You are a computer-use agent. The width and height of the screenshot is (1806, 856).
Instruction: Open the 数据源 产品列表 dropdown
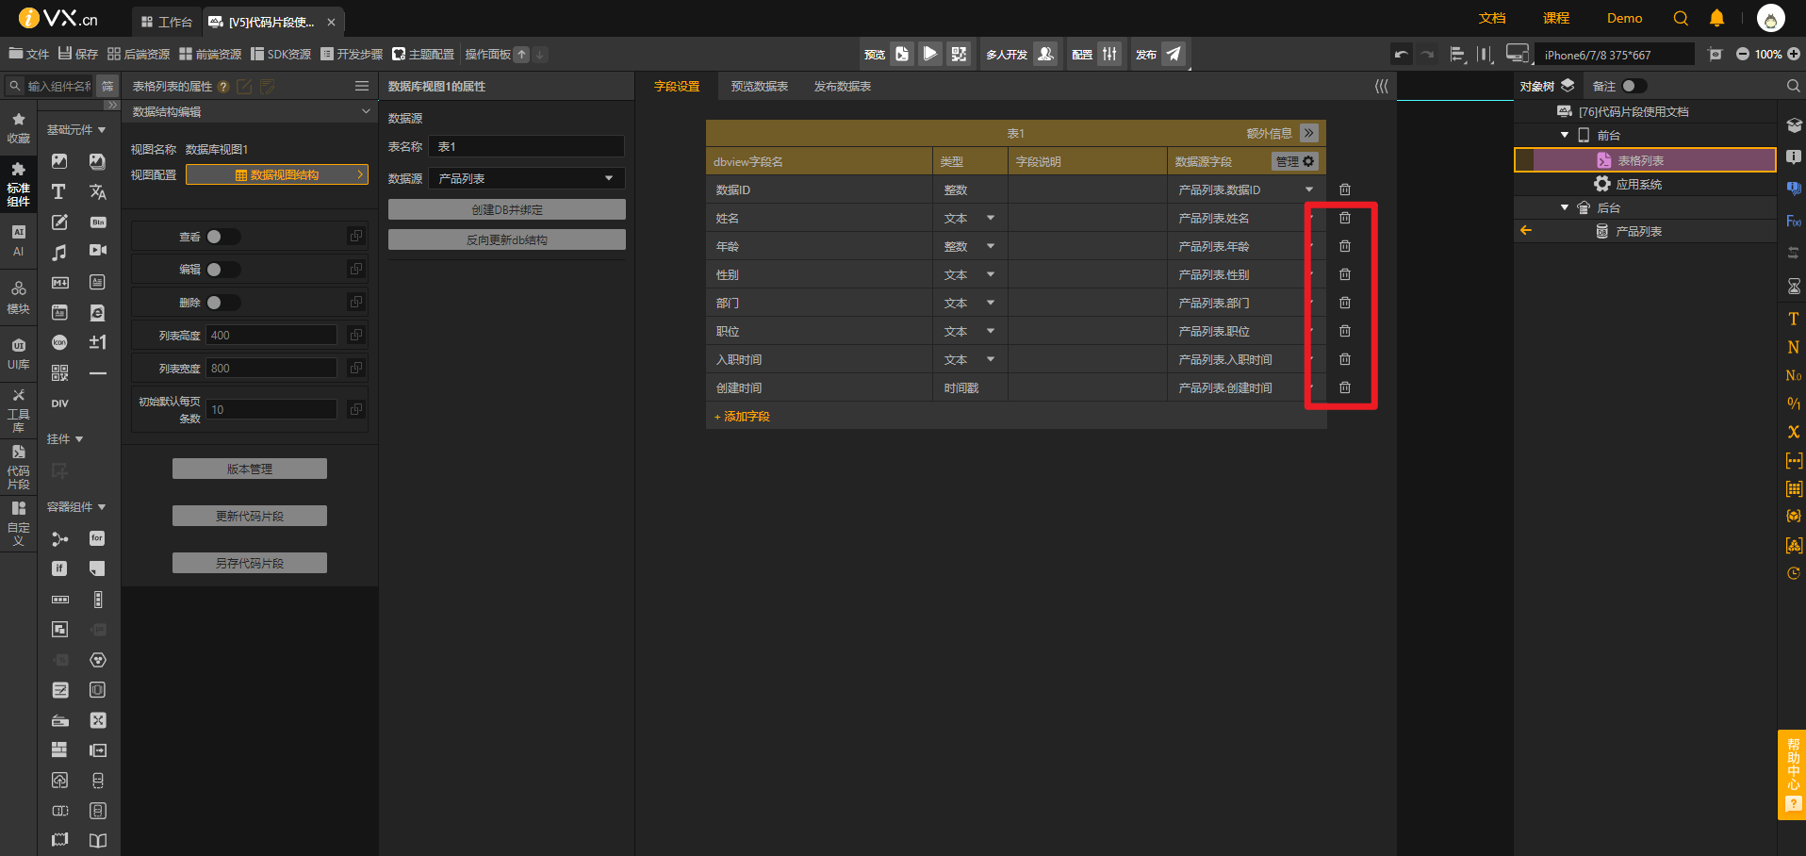pos(527,178)
